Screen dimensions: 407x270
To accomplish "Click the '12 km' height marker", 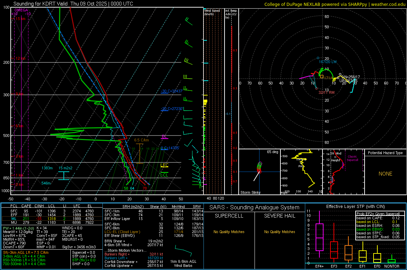I will pyautogui.click(x=20, y=58).
